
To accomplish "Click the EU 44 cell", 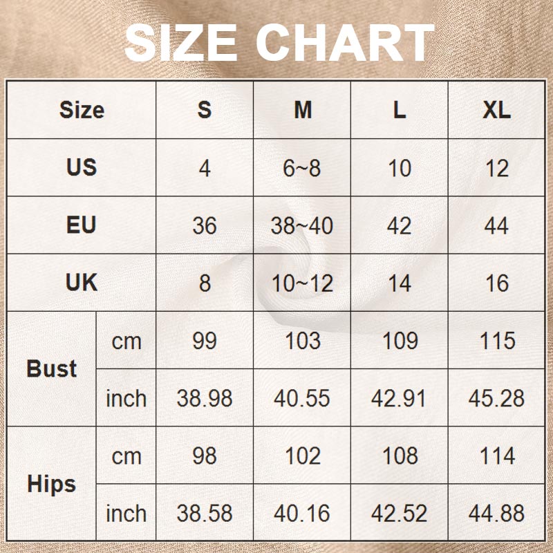I will [x=496, y=225].
